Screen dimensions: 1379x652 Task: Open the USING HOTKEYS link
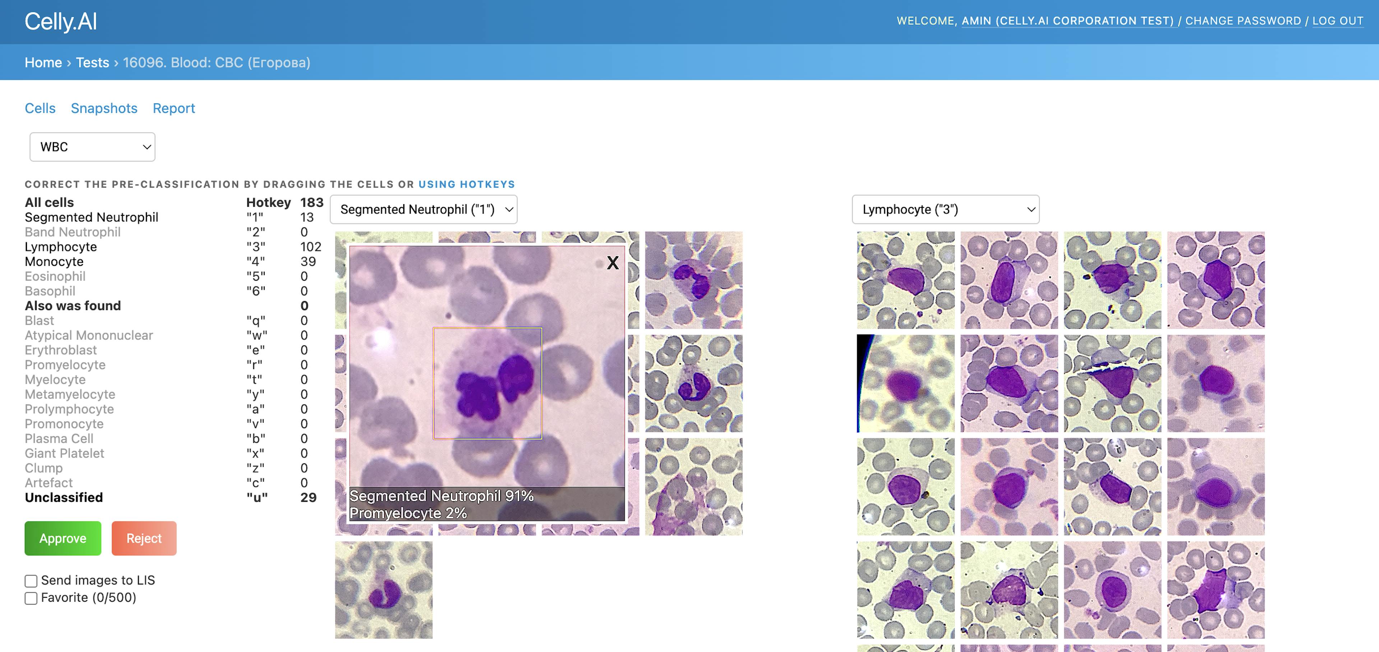tap(466, 184)
